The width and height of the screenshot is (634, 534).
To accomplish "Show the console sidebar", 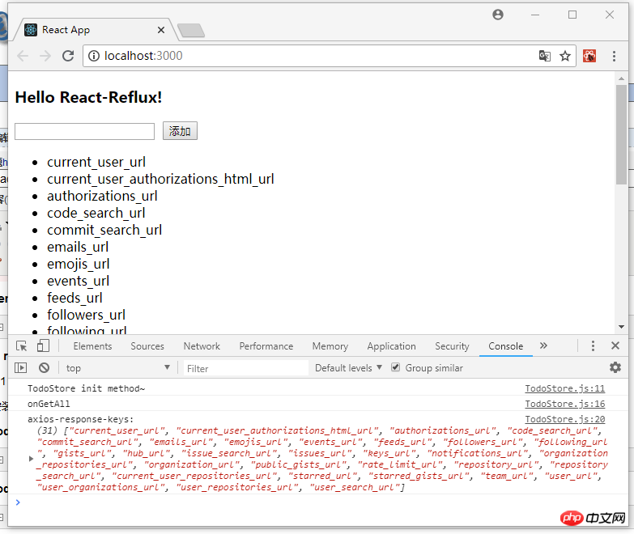I will coord(20,367).
